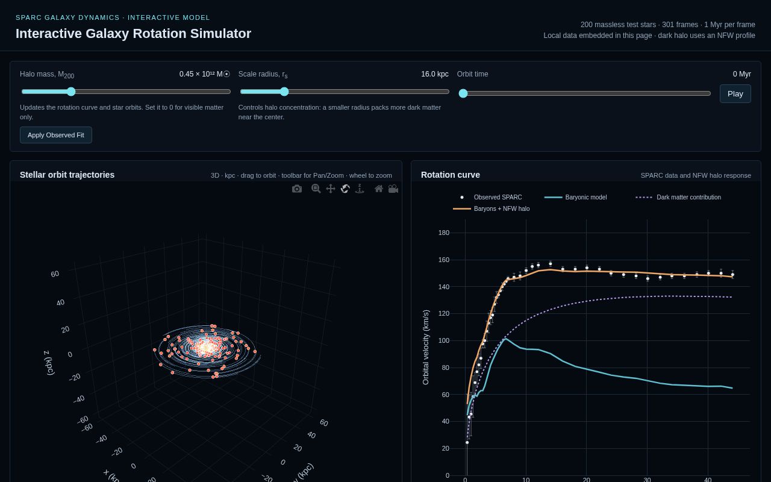Reset camera to default home view
771x482 pixels.
click(379, 189)
